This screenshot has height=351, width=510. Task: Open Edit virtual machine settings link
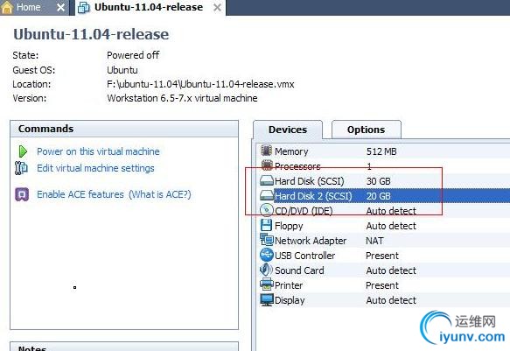(95, 168)
